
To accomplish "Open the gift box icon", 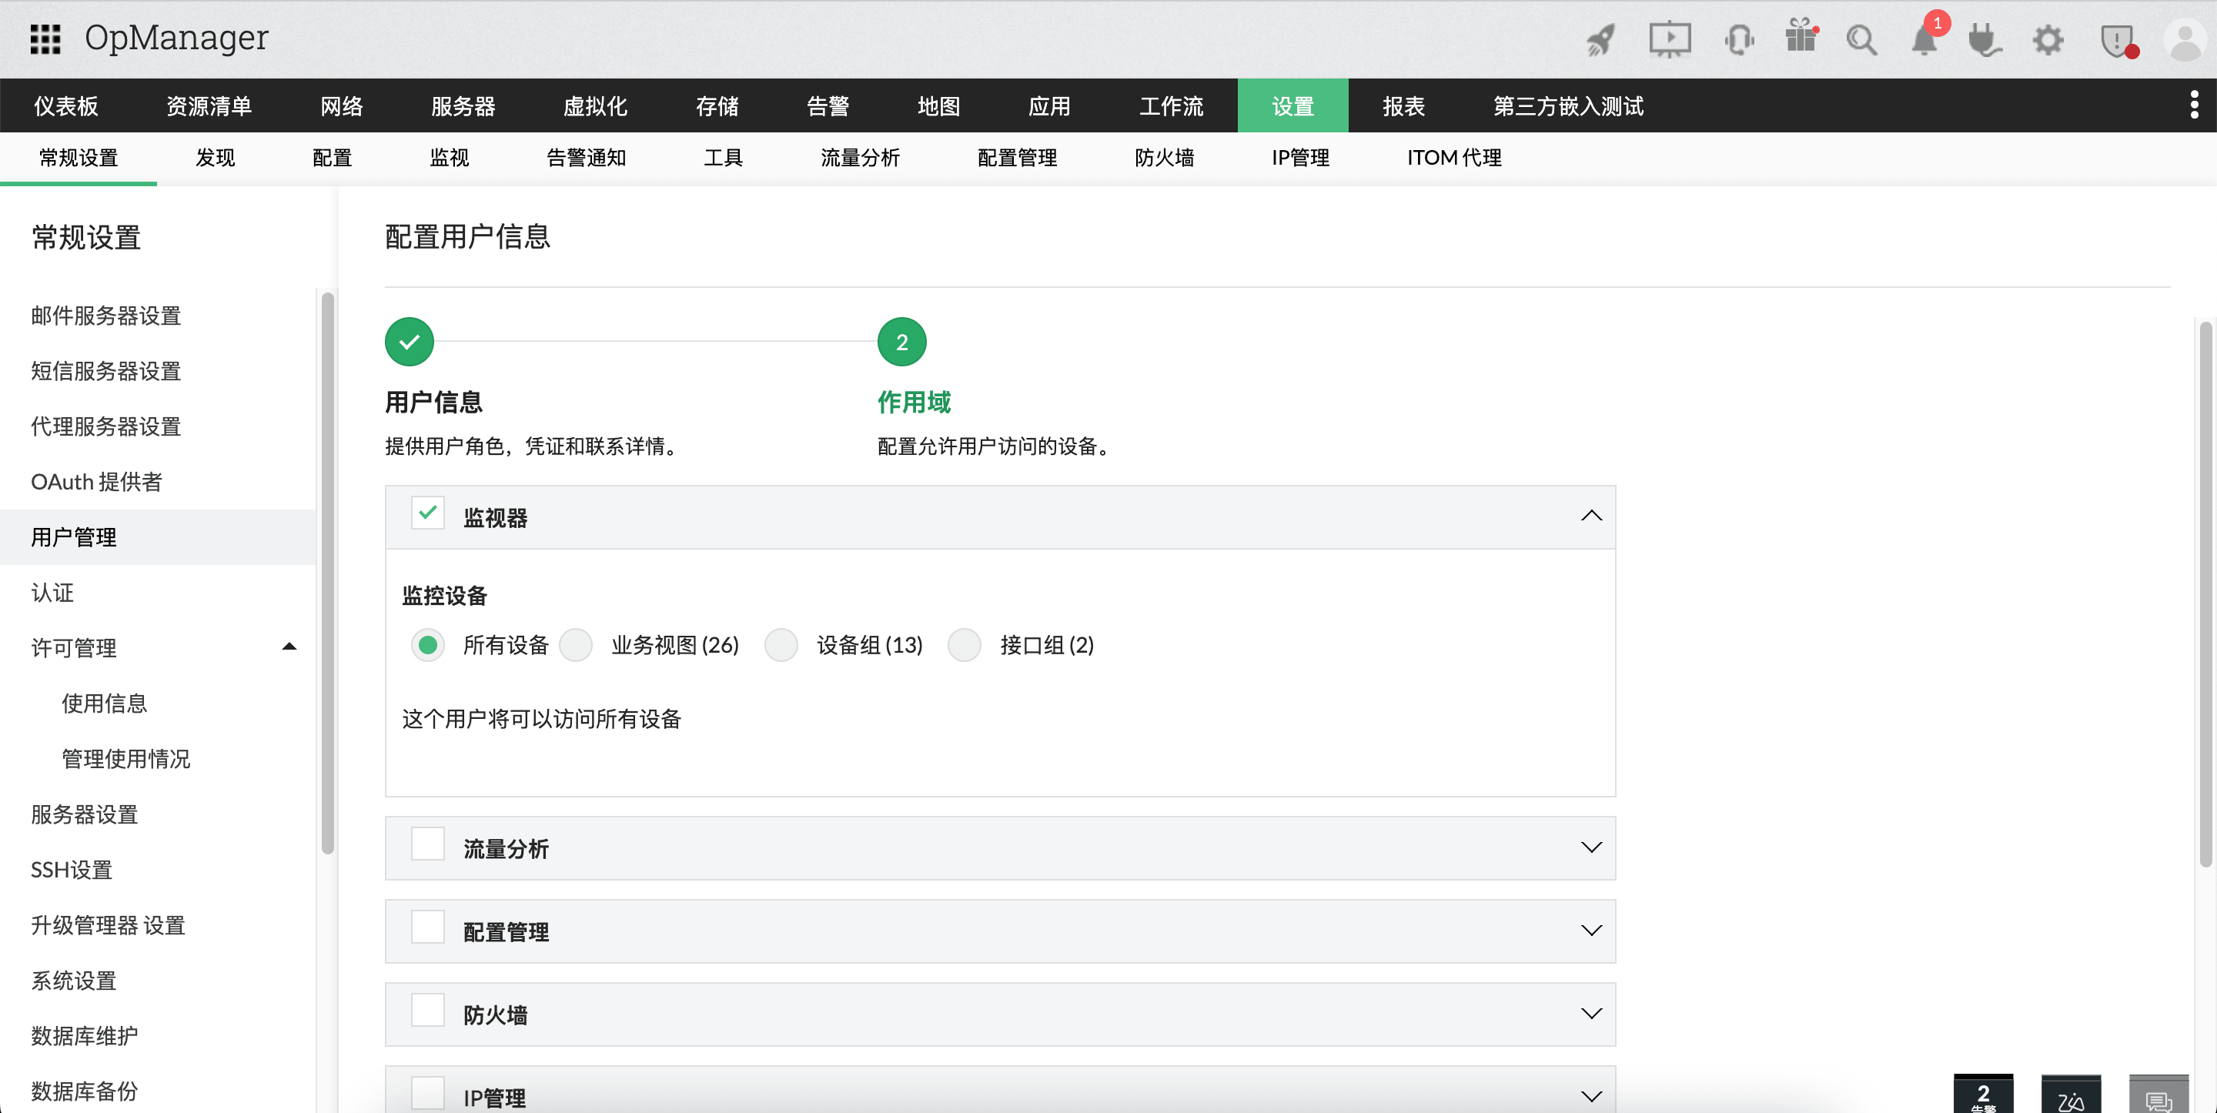I will click(1800, 38).
